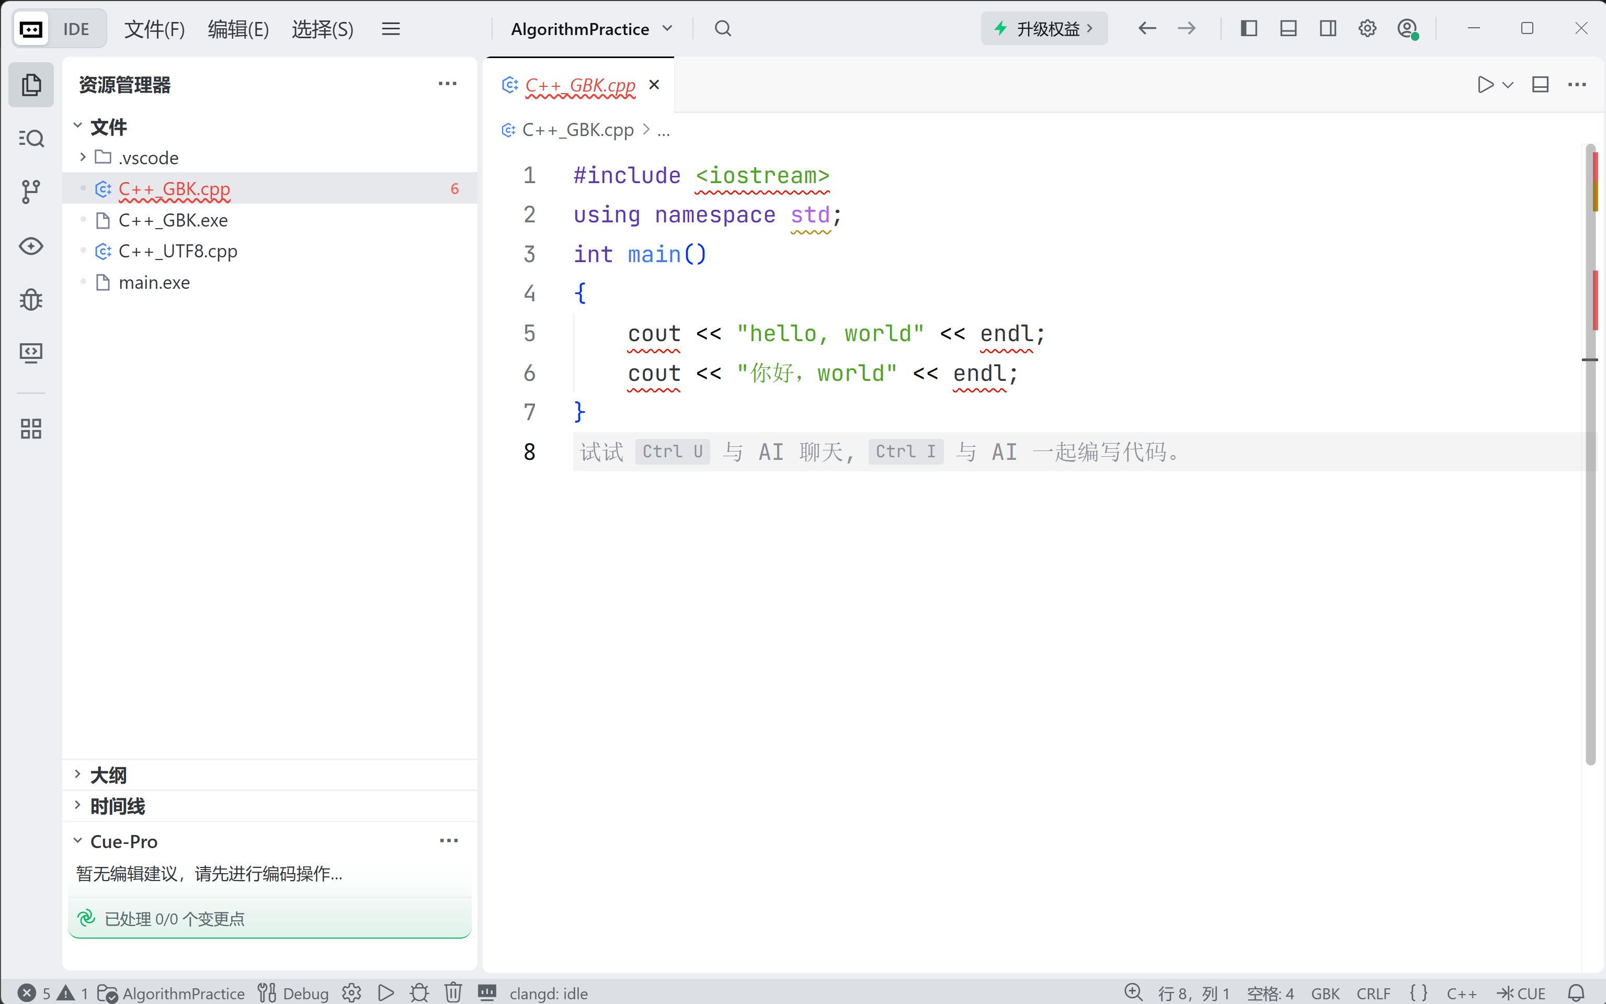Click the search icon in title bar
This screenshot has height=1004, width=1606.
point(723,29)
